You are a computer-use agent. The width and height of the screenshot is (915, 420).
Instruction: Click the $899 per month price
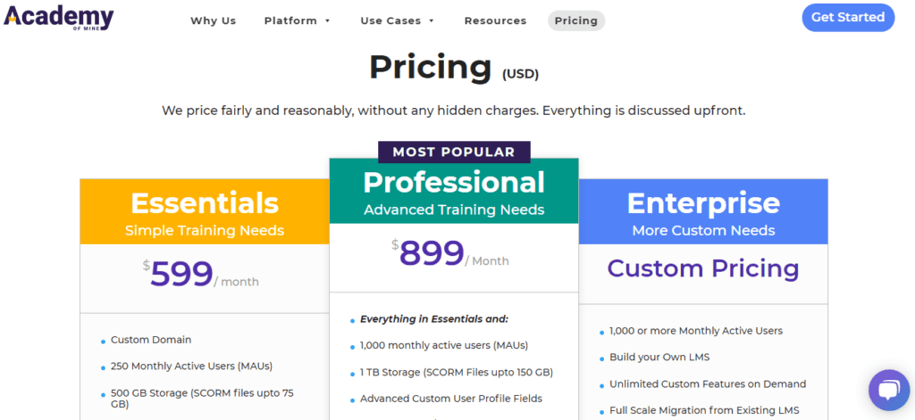[450, 253]
